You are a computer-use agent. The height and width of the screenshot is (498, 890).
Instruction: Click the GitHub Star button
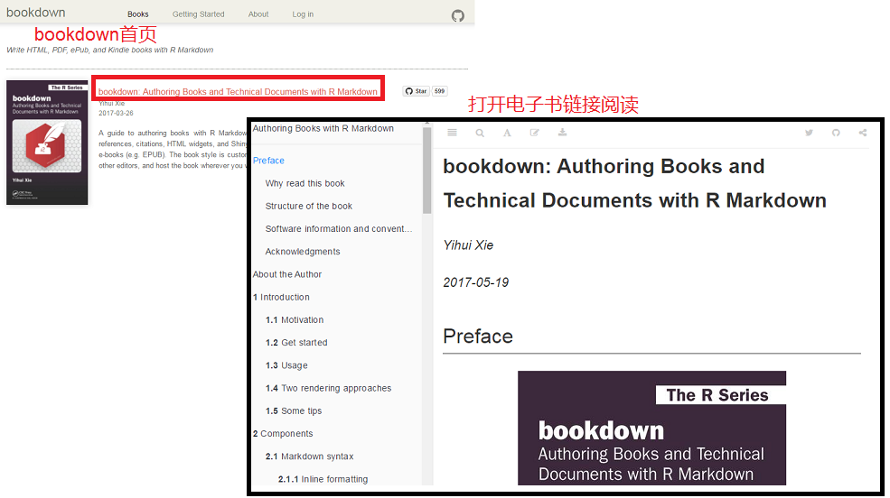coord(417,91)
